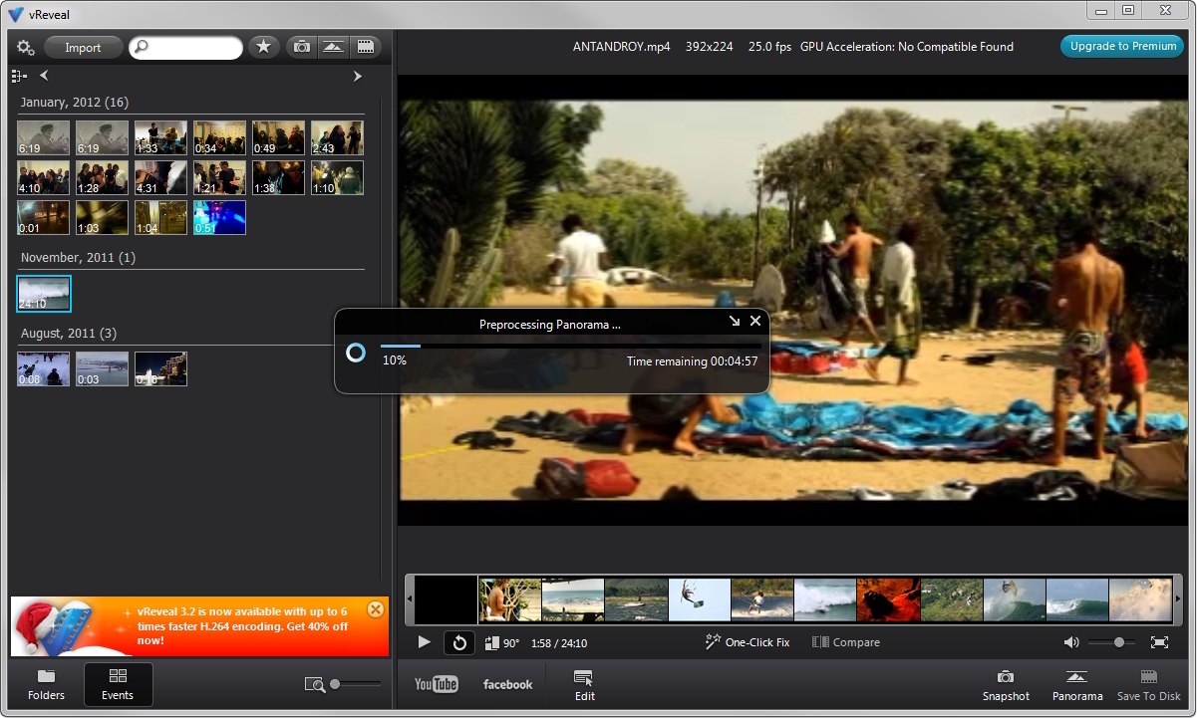The image size is (1197, 718).
Task: Click the Import button
Action: [83, 48]
